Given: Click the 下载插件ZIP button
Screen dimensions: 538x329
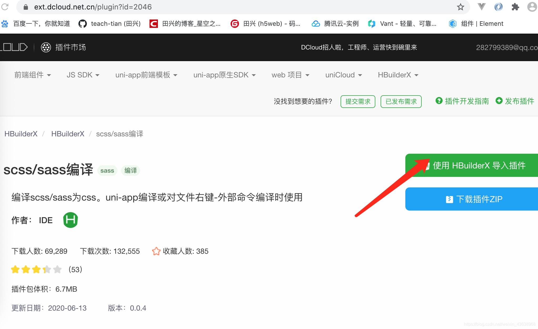Looking at the screenshot, I should coord(472,199).
